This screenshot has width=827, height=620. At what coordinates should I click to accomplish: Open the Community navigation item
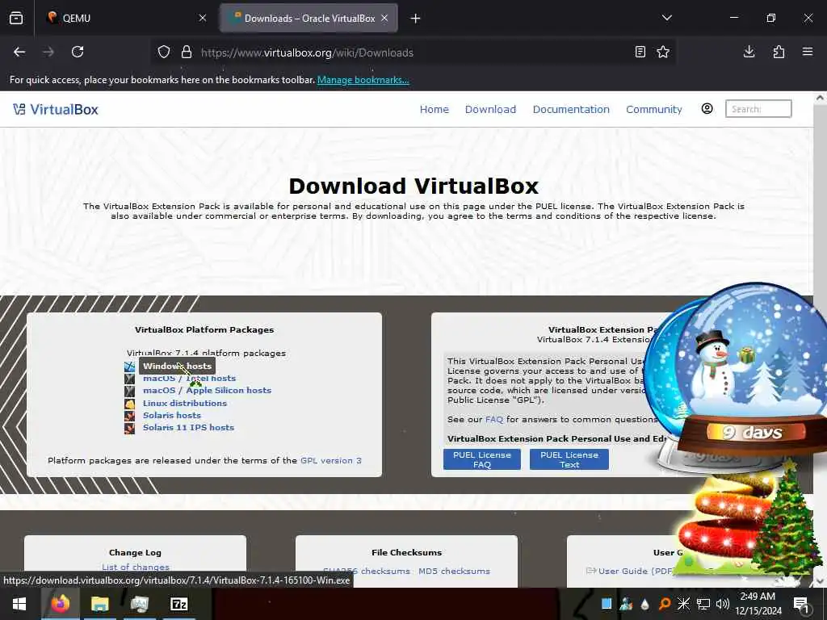[x=654, y=109]
